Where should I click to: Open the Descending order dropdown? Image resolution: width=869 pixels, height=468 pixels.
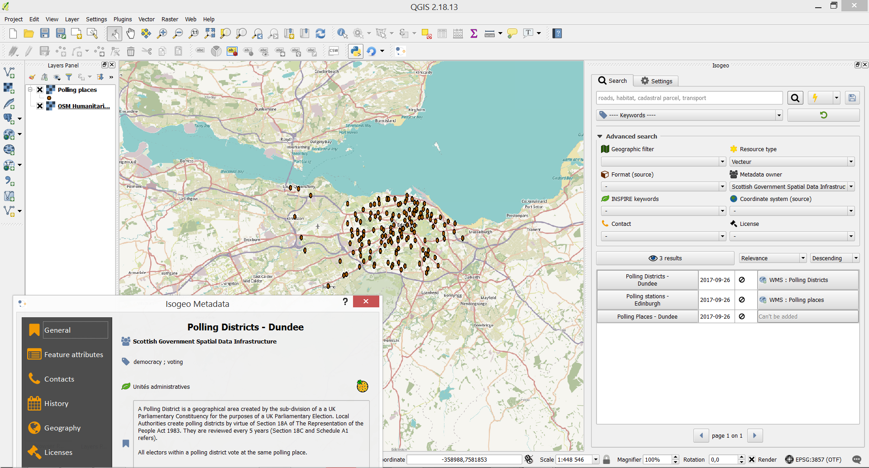coord(835,258)
